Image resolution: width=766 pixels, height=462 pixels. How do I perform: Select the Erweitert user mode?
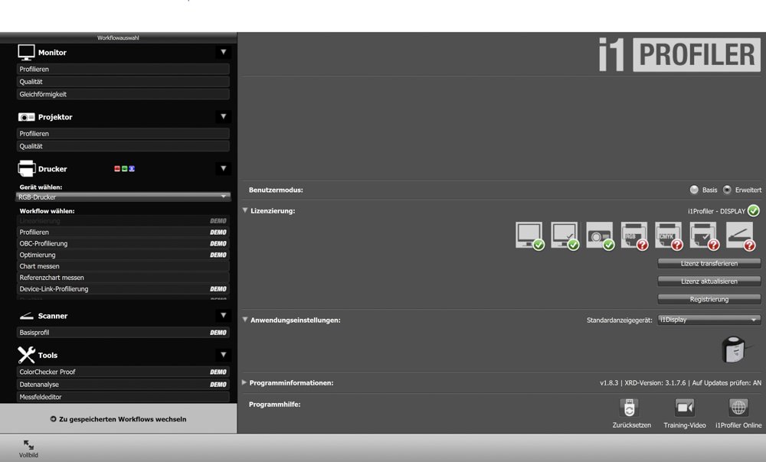point(727,190)
